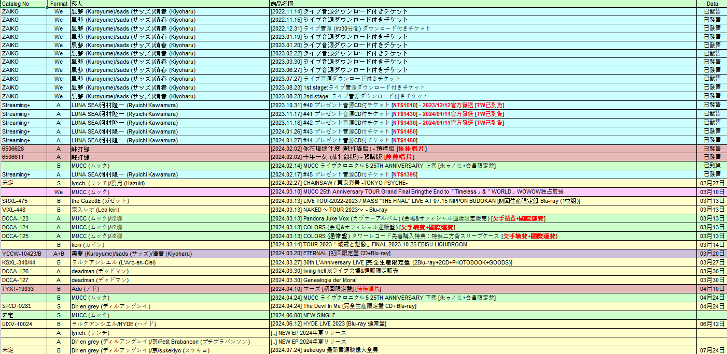
Task: Select the '#45 プレゼント音源CD付チケット' cell
Action: pyautogui.click(x=483, y=174)
